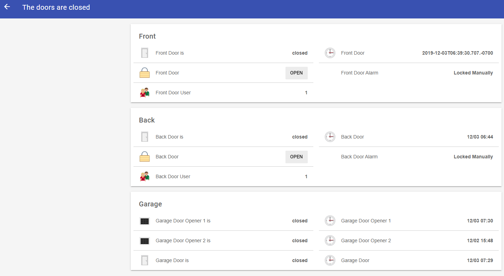The image size is (504, 276).
Task: Click the page title The doors are closed
Action: tap(56, 7)
